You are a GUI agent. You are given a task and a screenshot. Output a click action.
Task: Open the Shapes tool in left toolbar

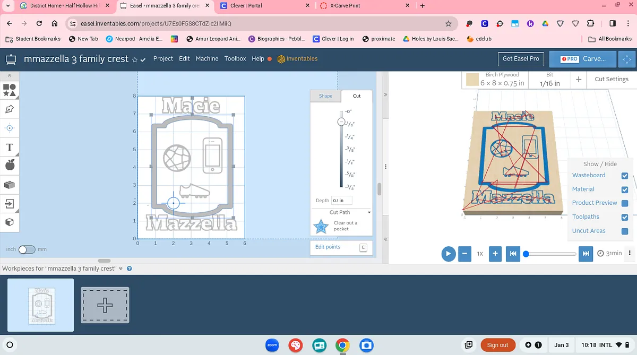point(10,90)
